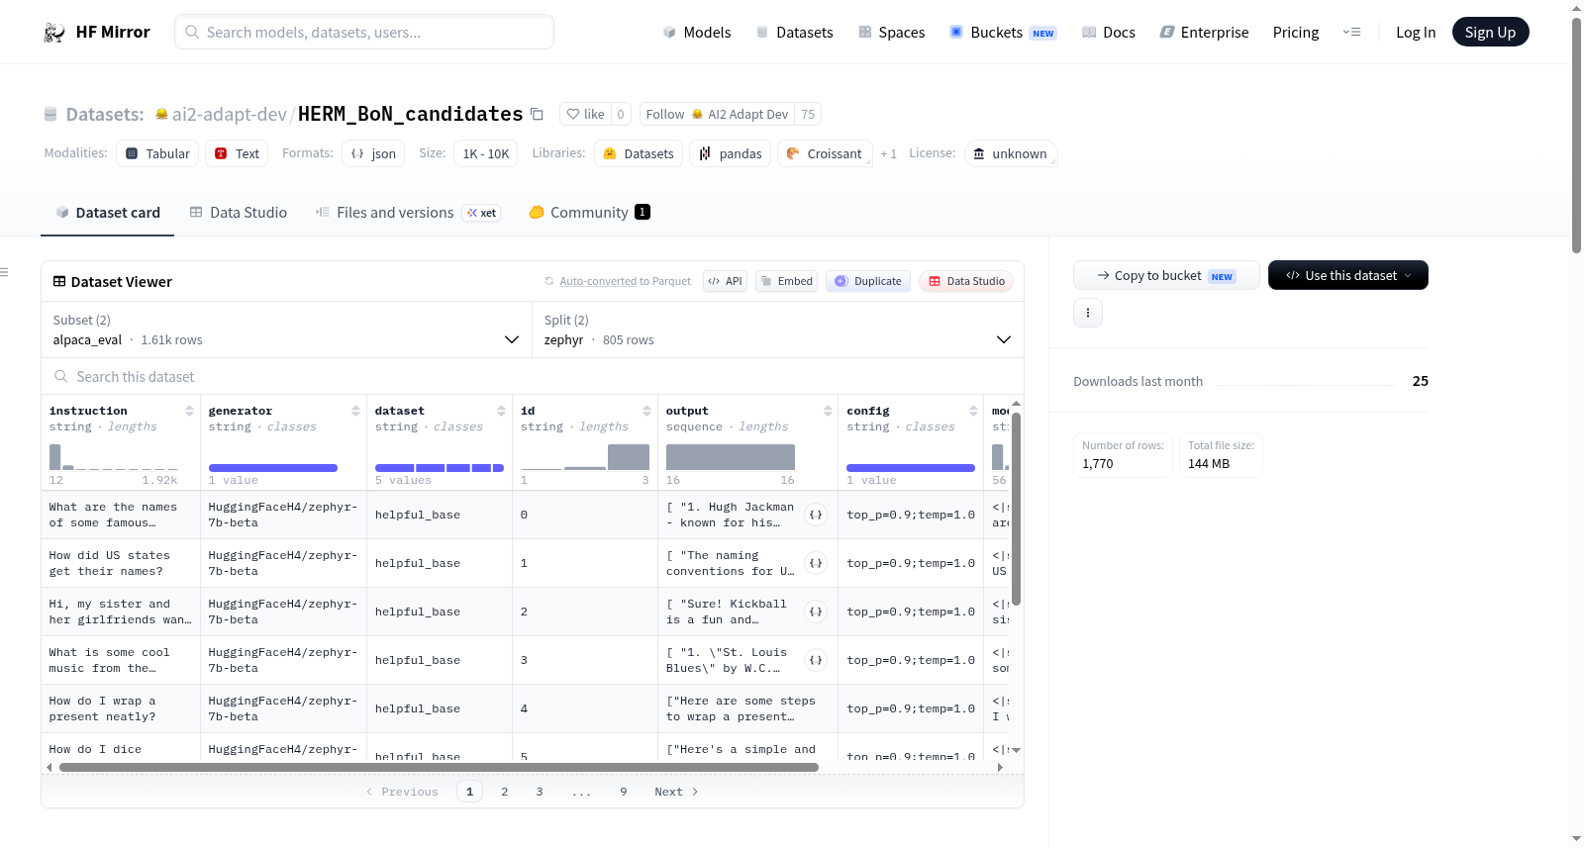
Task: Expand the Use this dataset menu
Action: click(x=1347, y=275)
